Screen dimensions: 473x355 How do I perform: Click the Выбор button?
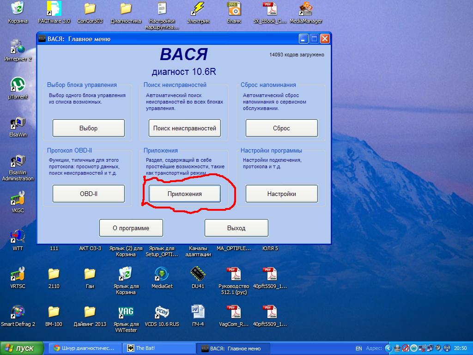coord(88,128)
